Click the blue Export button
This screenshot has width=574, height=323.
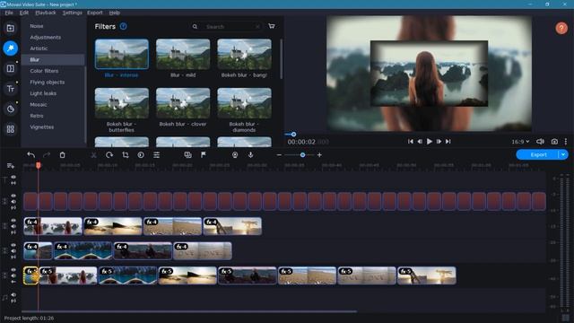[538, 155]
